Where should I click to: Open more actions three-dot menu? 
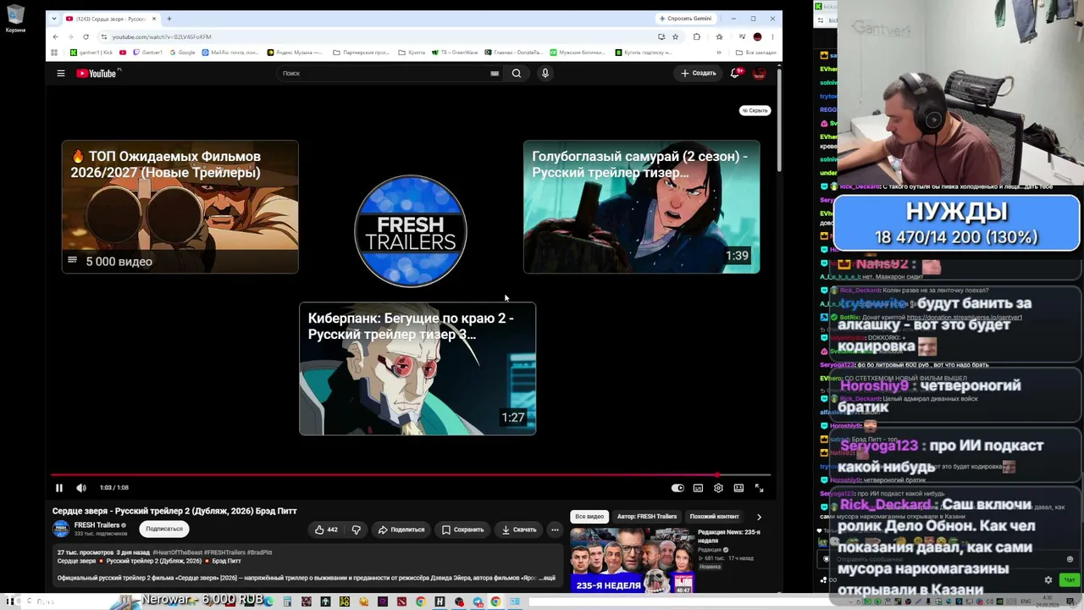(x=555, y=530)
